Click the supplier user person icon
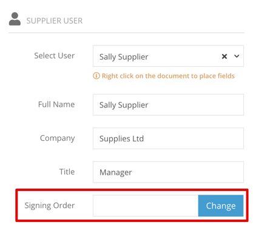The image size is (253, 225). tap(15, 19)
